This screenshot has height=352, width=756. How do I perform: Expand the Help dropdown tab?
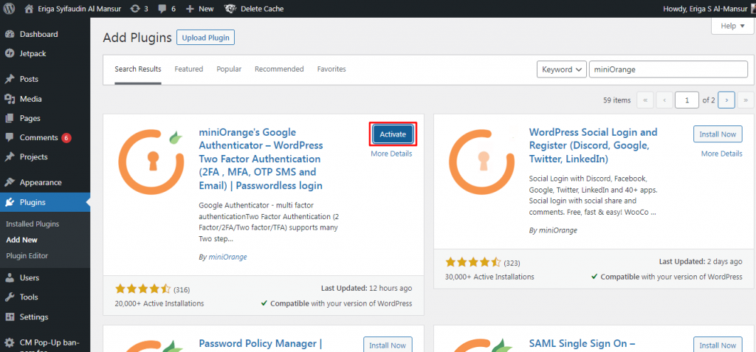pyautogui.click(x=732, y=26)
